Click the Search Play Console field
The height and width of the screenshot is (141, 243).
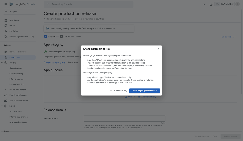[x=89, y=4]
